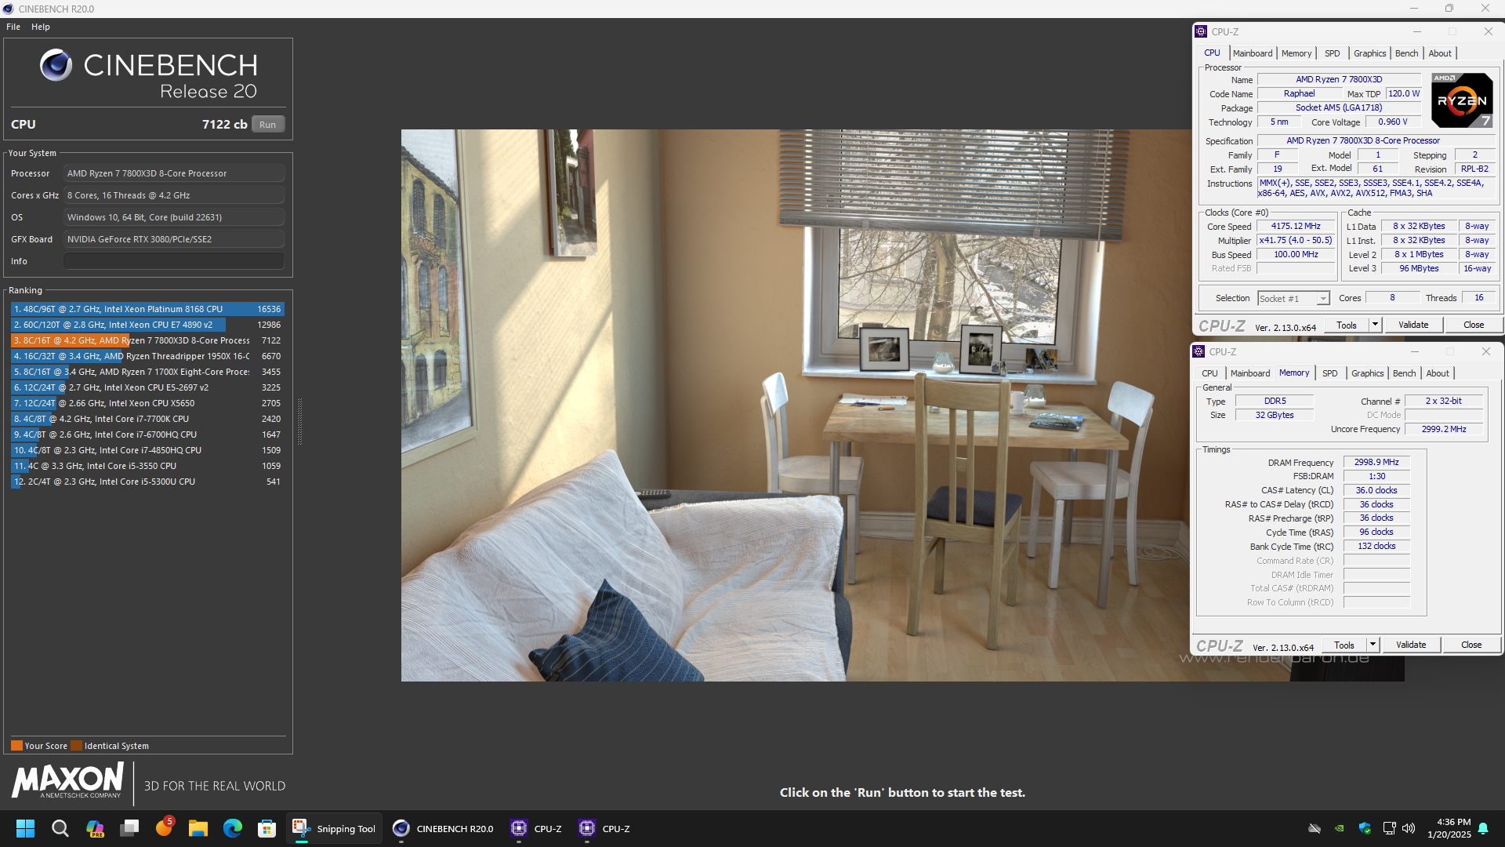Switch to CINEBENCH R20.0 taskbar item
The image size is (1505, 847).
(443, 828)
